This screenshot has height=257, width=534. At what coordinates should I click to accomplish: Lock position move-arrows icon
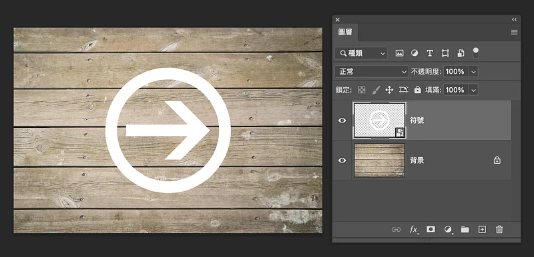(x=389, y=90)
